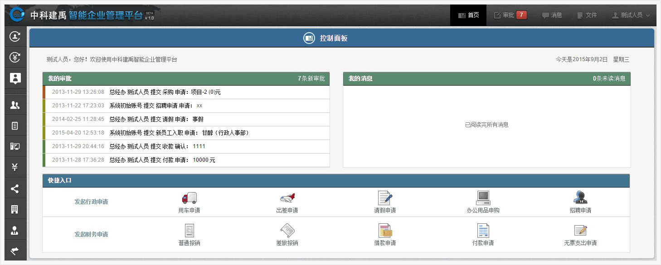Click the 发起财务申请 label
The image size is (661, 265).
coord(91,235)
